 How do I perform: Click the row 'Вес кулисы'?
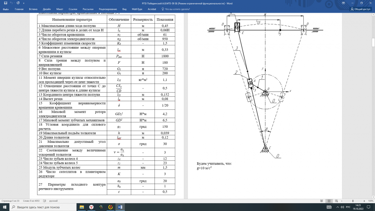tap(72, 73)
